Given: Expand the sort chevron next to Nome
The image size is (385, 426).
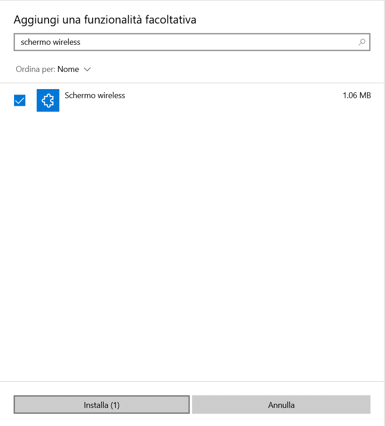Looking at the screenshot, I should point(87,69).
